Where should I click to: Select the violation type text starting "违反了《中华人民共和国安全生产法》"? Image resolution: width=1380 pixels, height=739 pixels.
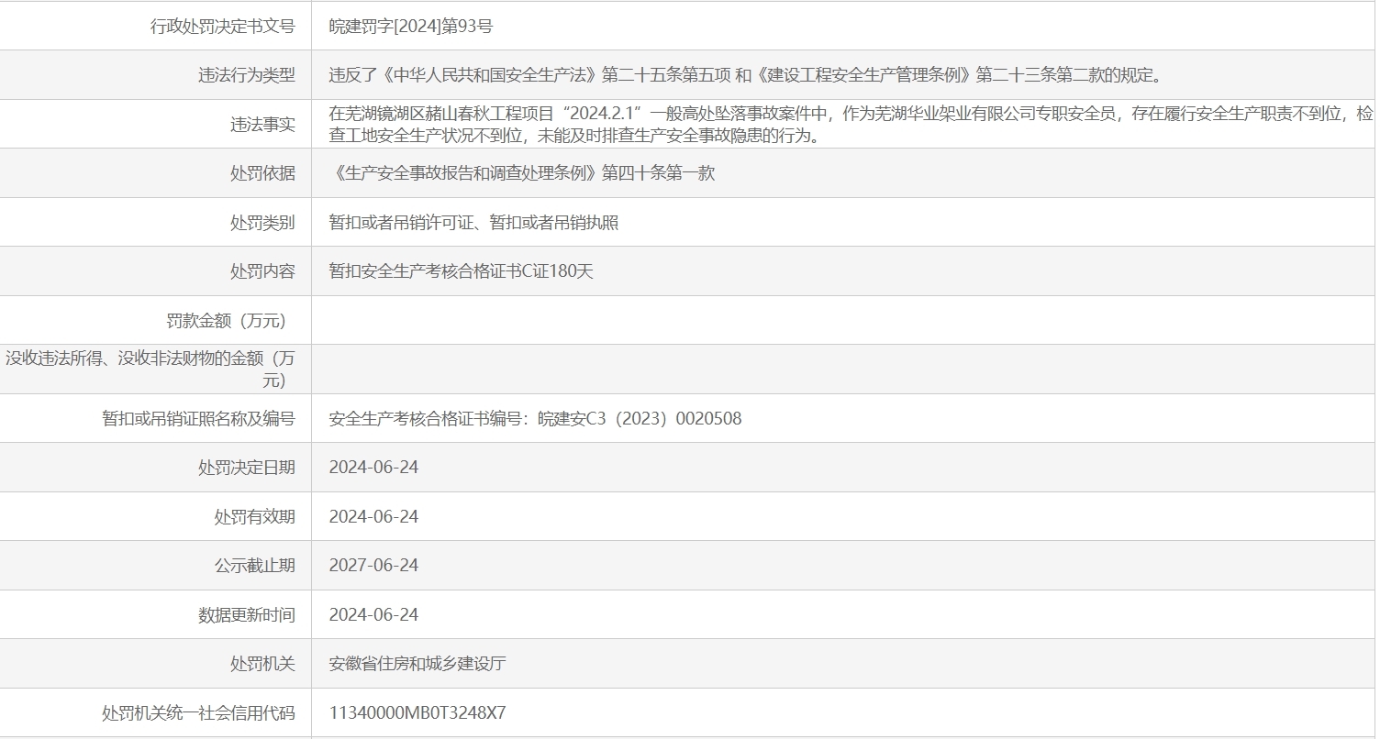[x=746, y=75]
